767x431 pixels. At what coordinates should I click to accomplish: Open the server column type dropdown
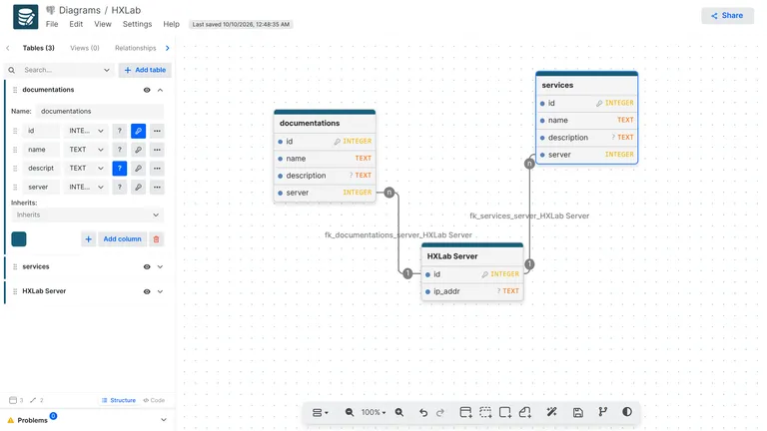86,188
